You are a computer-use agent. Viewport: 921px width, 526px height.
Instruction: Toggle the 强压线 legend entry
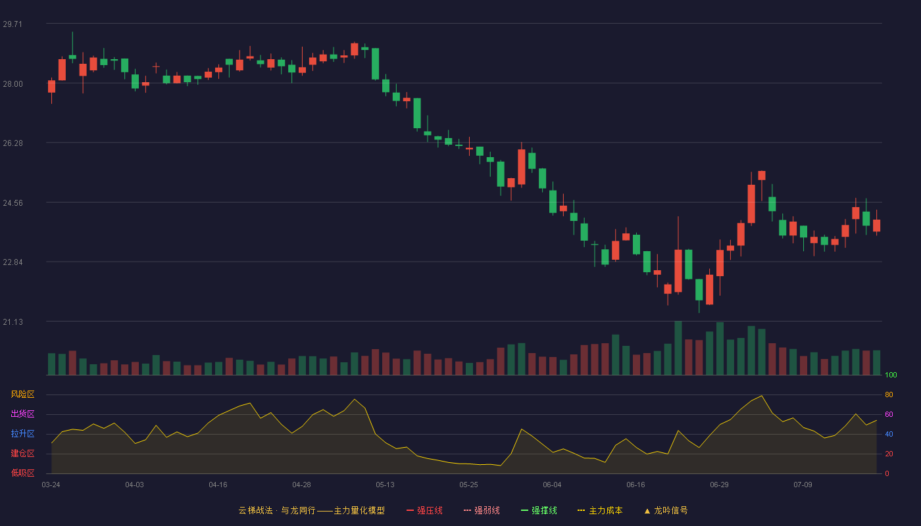click(x=424, y=510)
